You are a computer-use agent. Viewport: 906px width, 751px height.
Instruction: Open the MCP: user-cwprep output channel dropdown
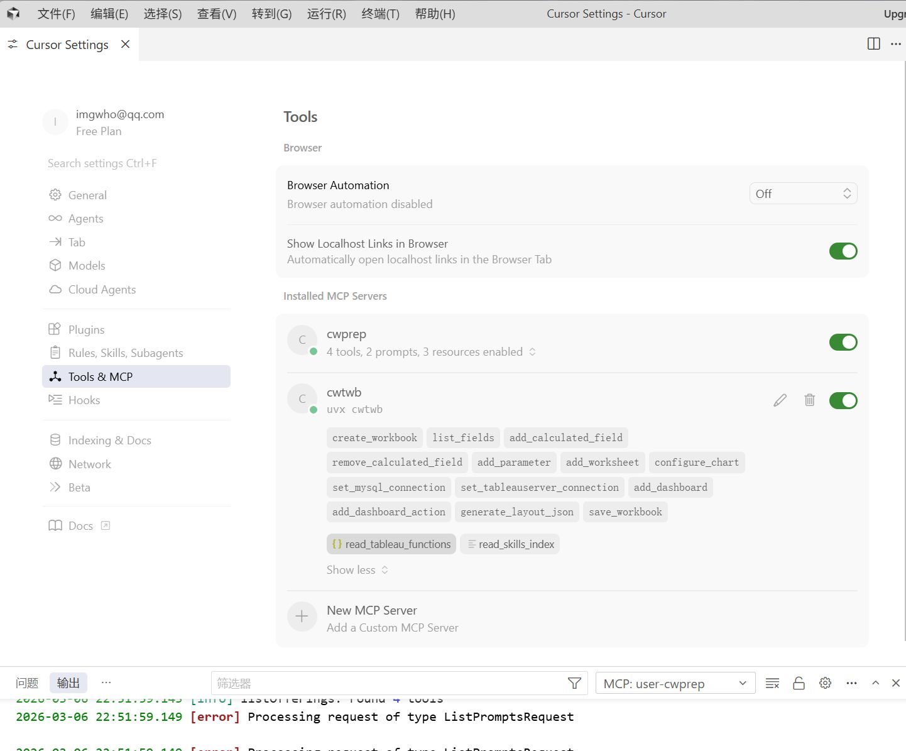[x=675, y=683]
